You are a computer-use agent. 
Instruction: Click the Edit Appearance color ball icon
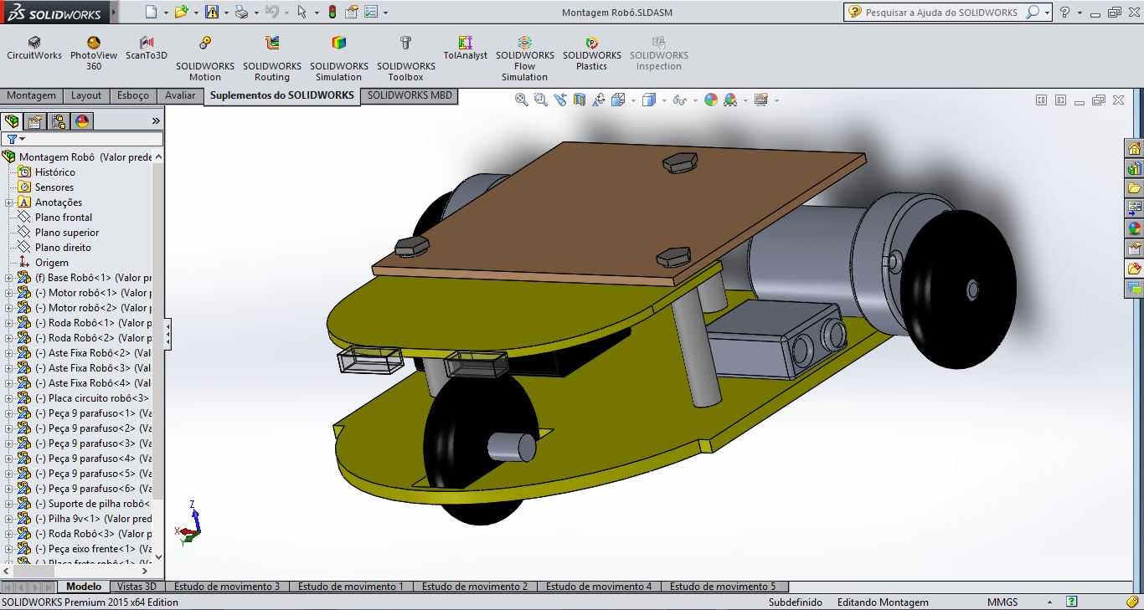(x=711, y=100)
